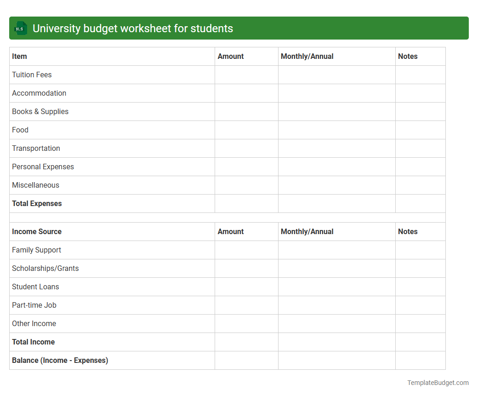Click the Total Income cell
478x396 pixels.
[x=33, y=342]
